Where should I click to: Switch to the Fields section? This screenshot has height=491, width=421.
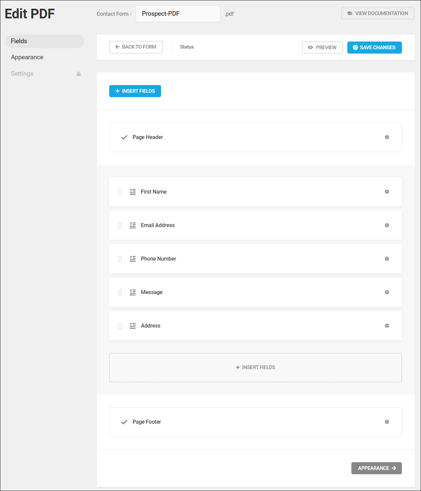pos(44,41)
